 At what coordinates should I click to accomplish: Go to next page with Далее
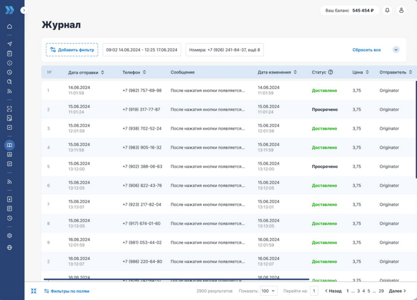[397, 291]
